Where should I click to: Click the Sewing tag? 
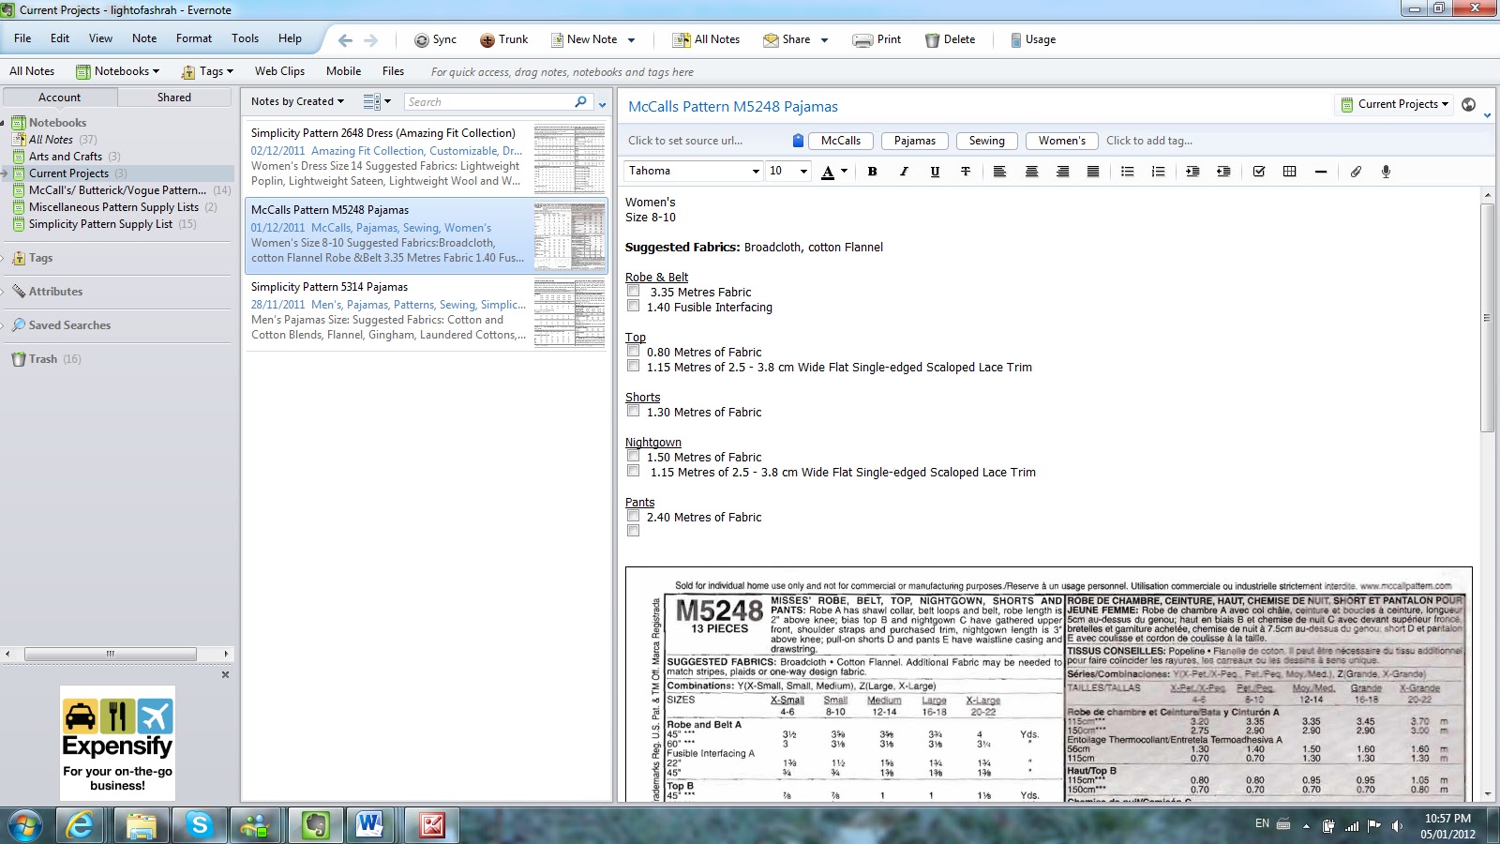987,141
